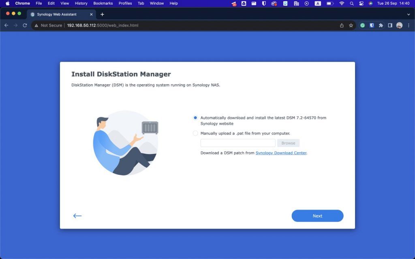Click the play circle menu bar icon
This screenshot has height=259, width=415.
click(306, 3)
